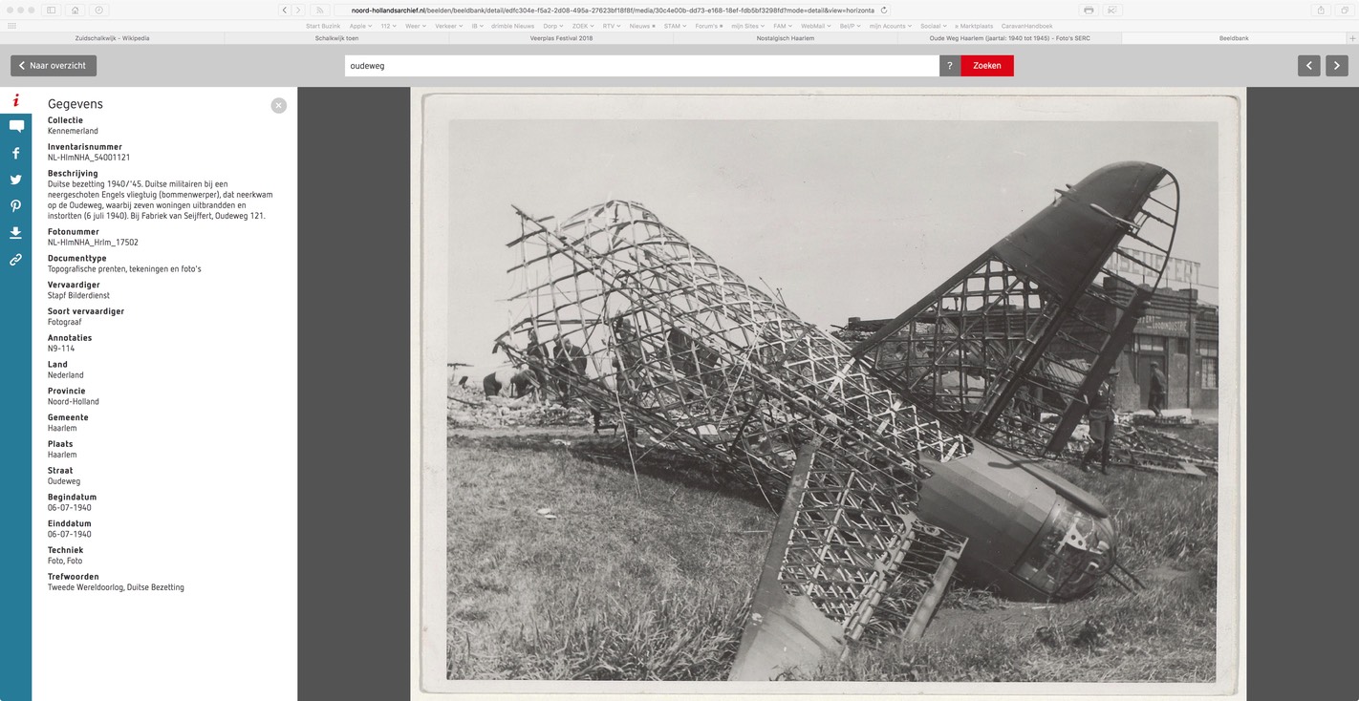Screen dimensions: 1359x701
Task: Share photo on Twitter
Action: click(x=16, y=180)
